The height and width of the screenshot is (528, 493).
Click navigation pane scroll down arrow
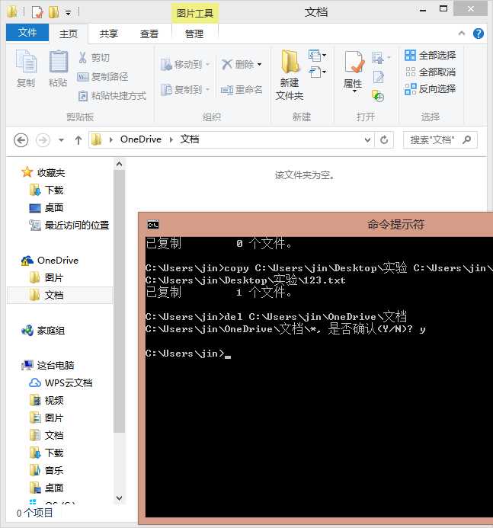pos(119,498)
